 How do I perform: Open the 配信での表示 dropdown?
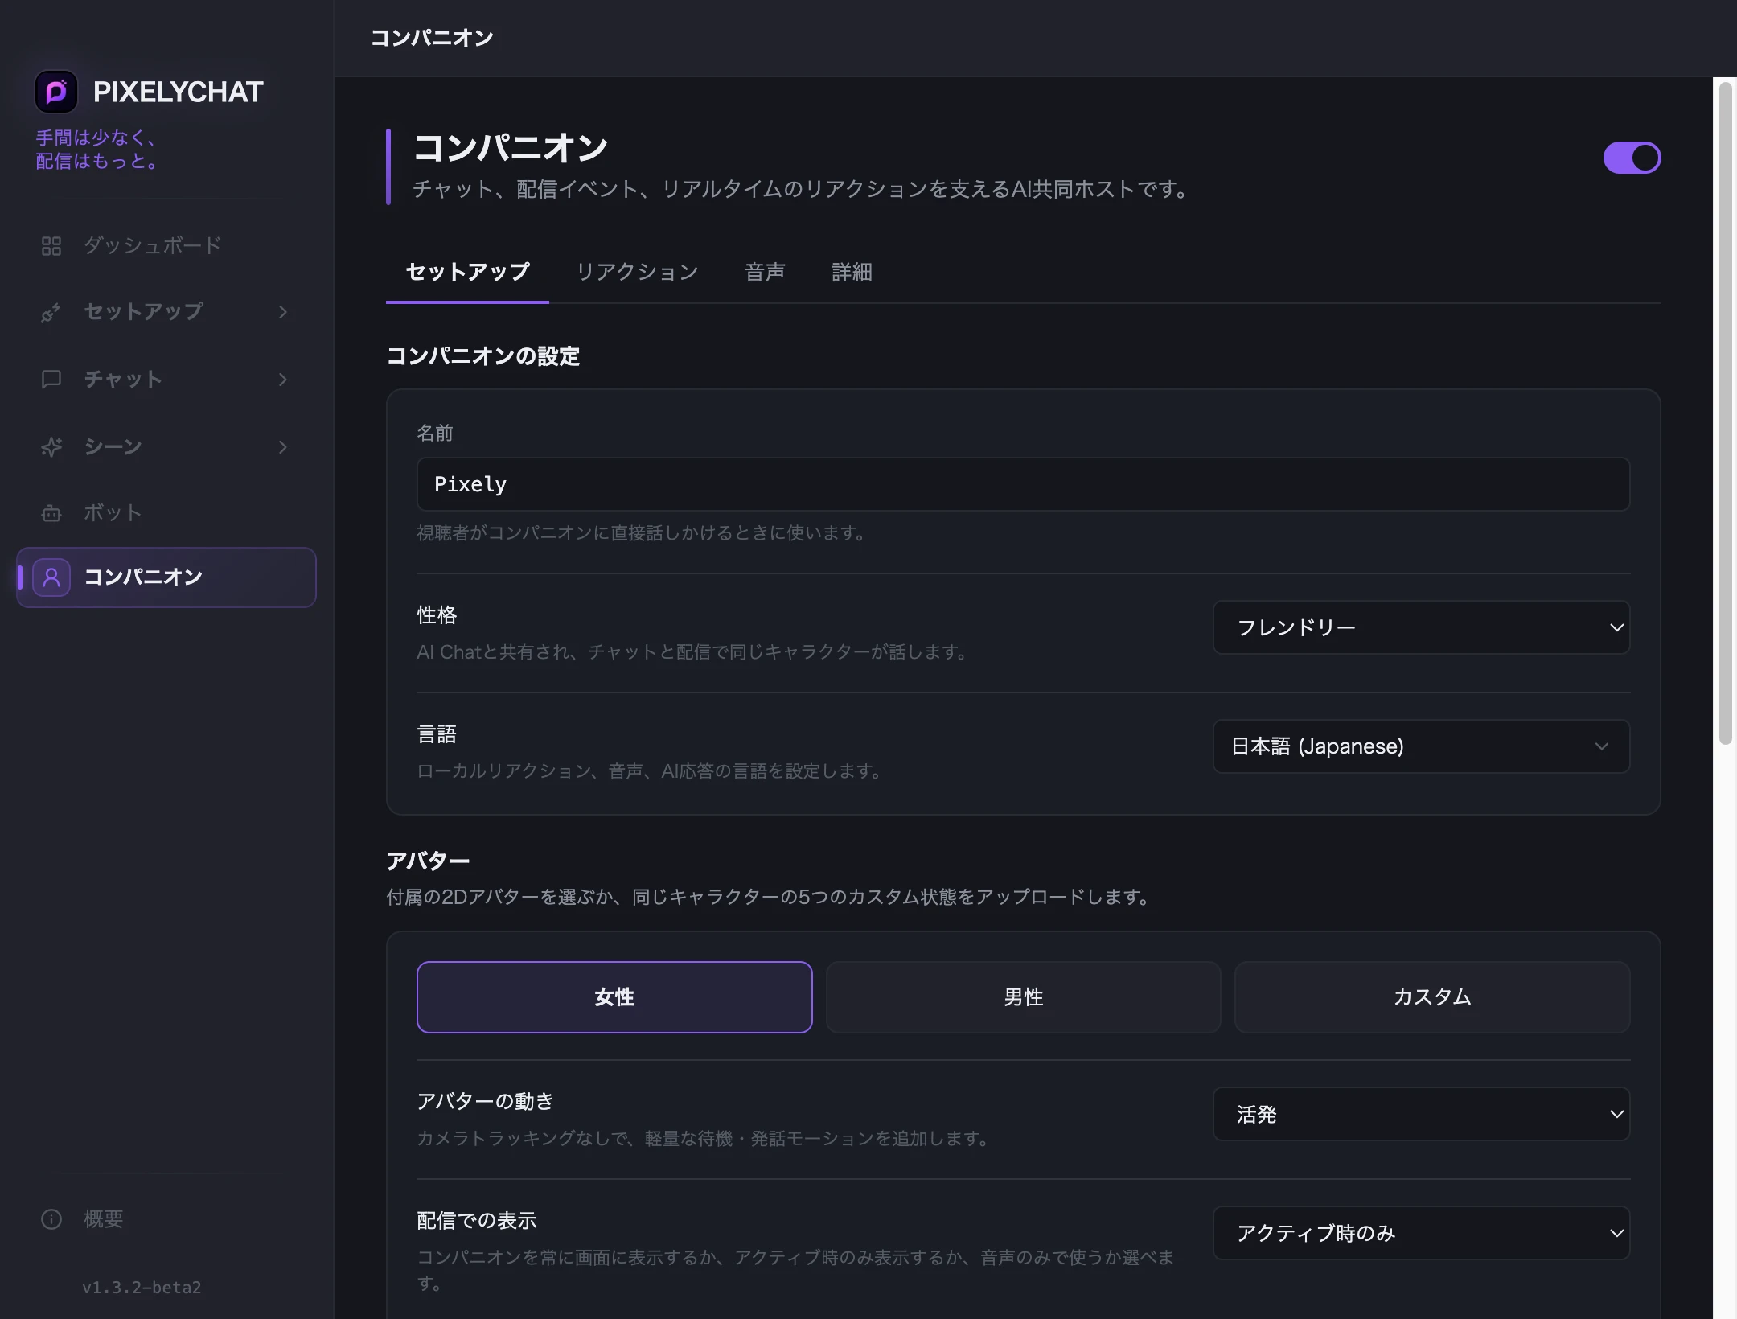pos(1421,1233)
